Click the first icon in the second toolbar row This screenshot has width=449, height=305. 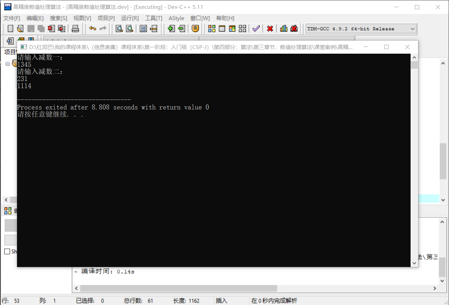click(x=10, y=41)
